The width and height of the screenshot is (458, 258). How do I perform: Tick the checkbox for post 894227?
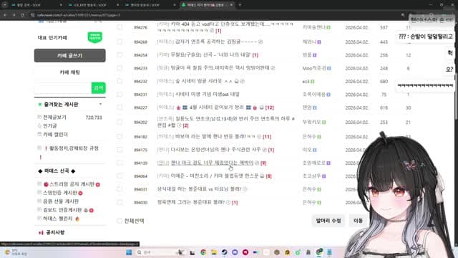[x=120, y=107]
